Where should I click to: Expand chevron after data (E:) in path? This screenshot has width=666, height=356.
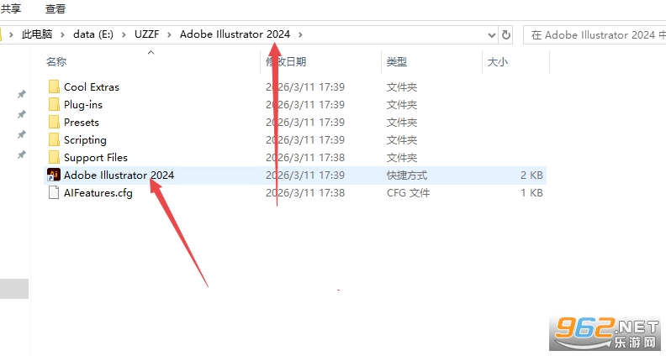point(124,34)
